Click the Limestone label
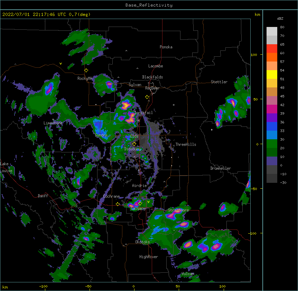Screen dimensions: 298x291 pos(53,123)
